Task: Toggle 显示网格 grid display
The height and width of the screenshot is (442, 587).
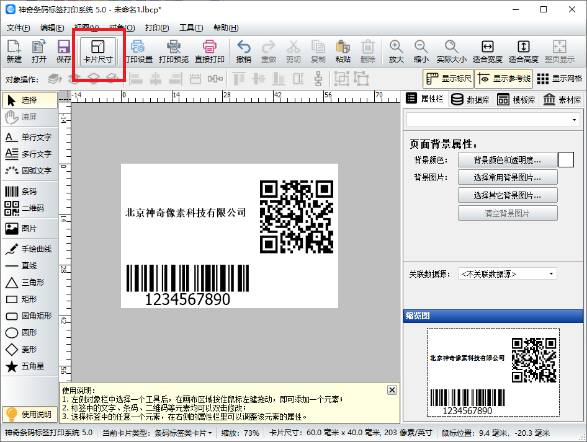Action: click(x=559, y=79)
